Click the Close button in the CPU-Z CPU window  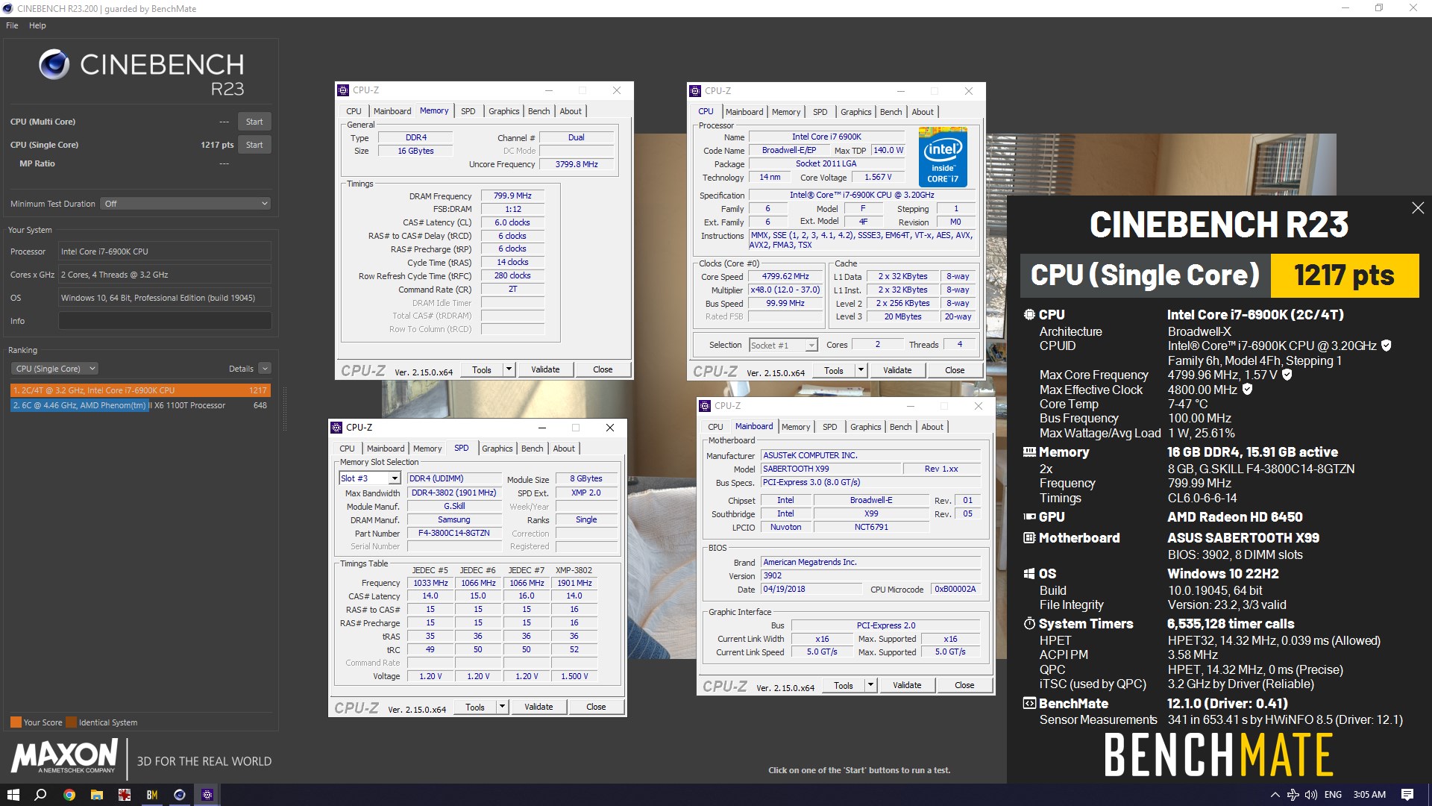pos(955,370)
